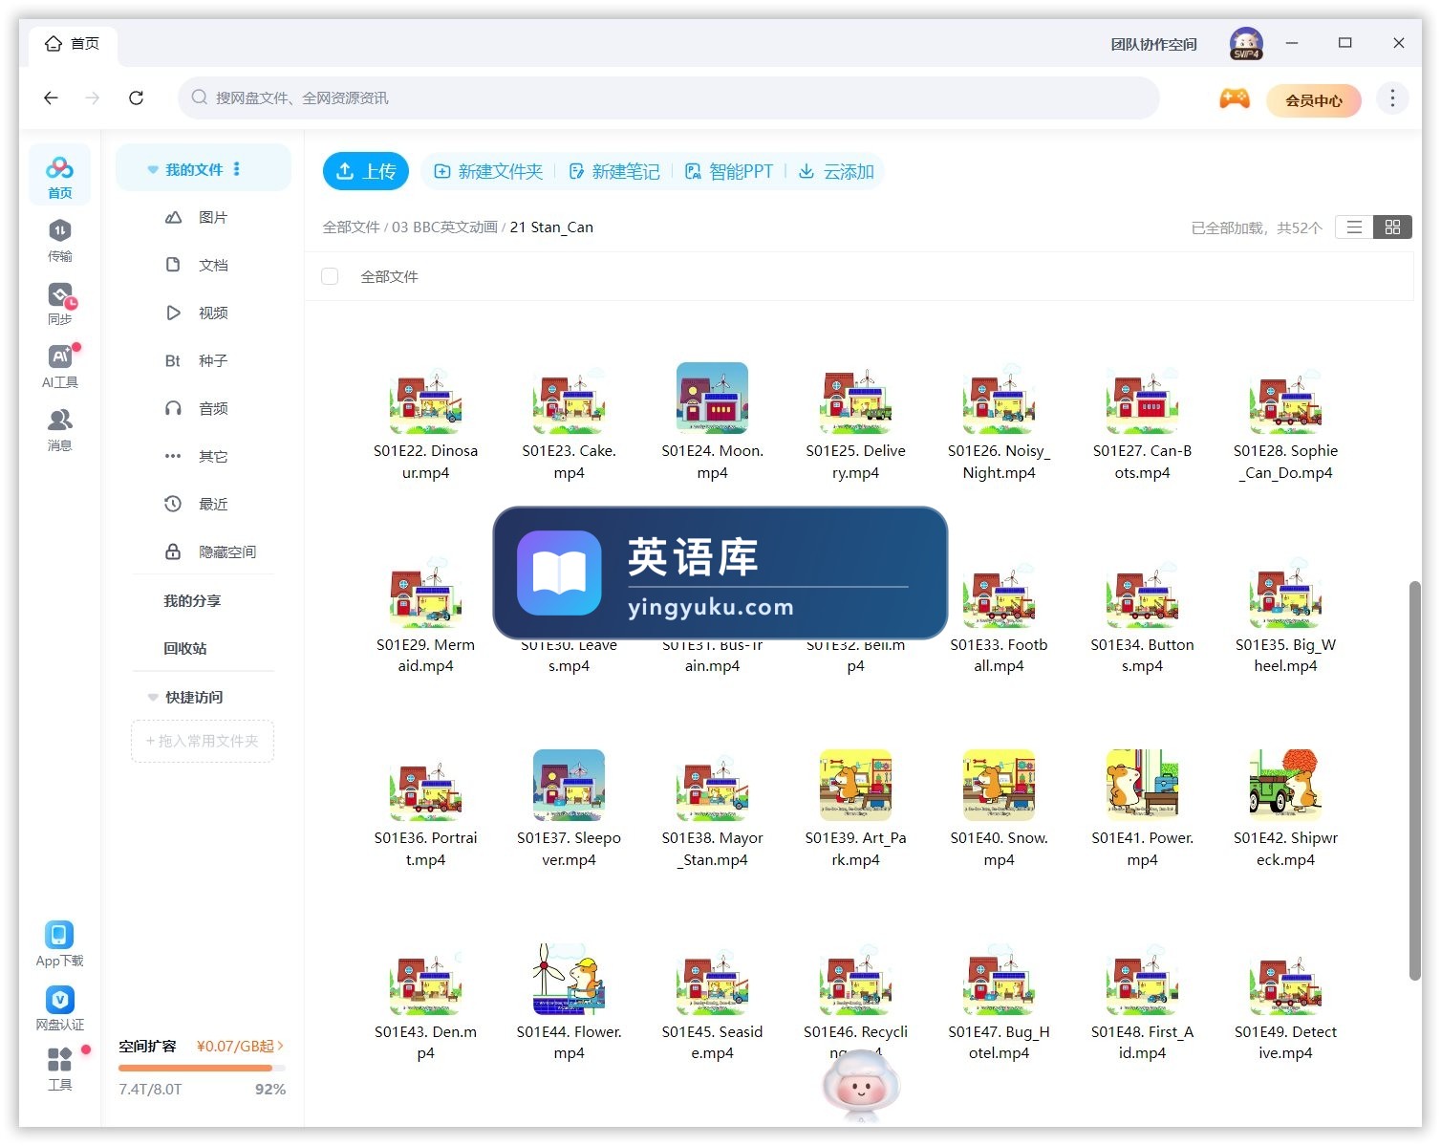
Task: Click the 拖入常用文件夹 drop area
Action: click(203, 741)
